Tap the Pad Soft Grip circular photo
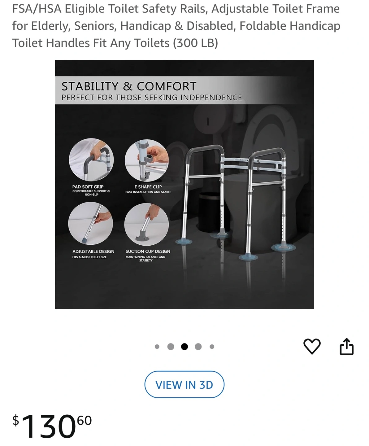This screenshot has height=446, width=369. pos(91,160)
